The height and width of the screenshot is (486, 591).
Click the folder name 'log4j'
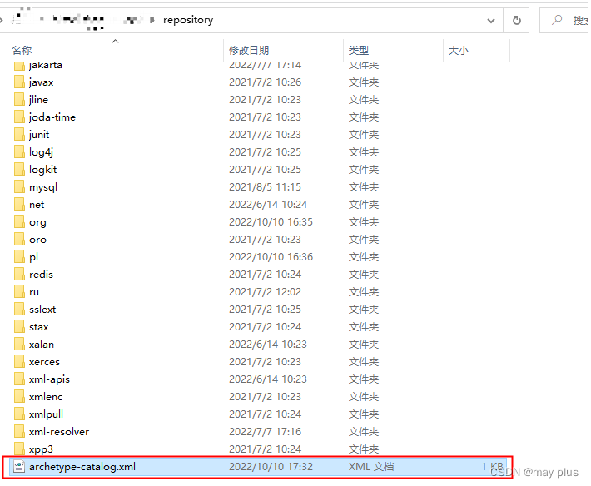(41, 152)
